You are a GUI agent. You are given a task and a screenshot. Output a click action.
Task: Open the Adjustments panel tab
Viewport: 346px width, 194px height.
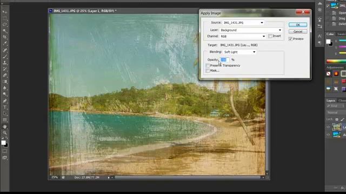point(335,67)
